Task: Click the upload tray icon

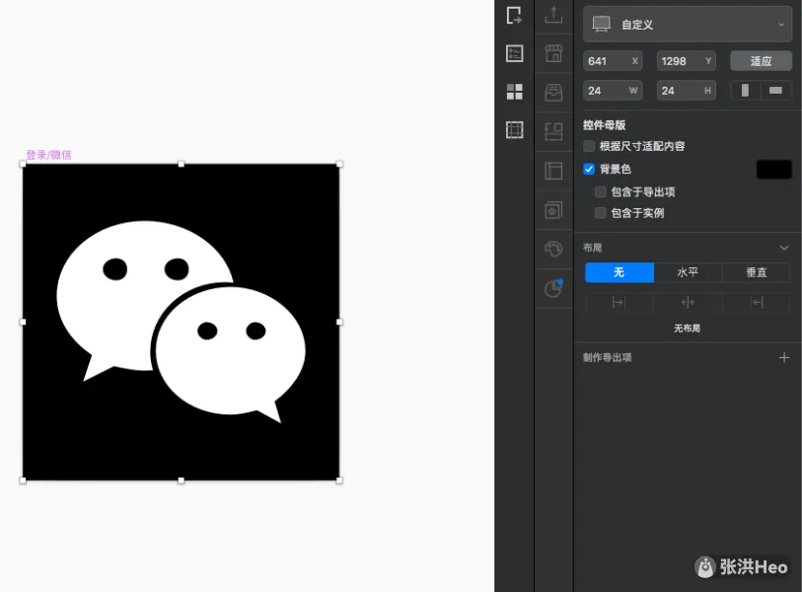Action: pyautogui.click(x=553, y=15)
